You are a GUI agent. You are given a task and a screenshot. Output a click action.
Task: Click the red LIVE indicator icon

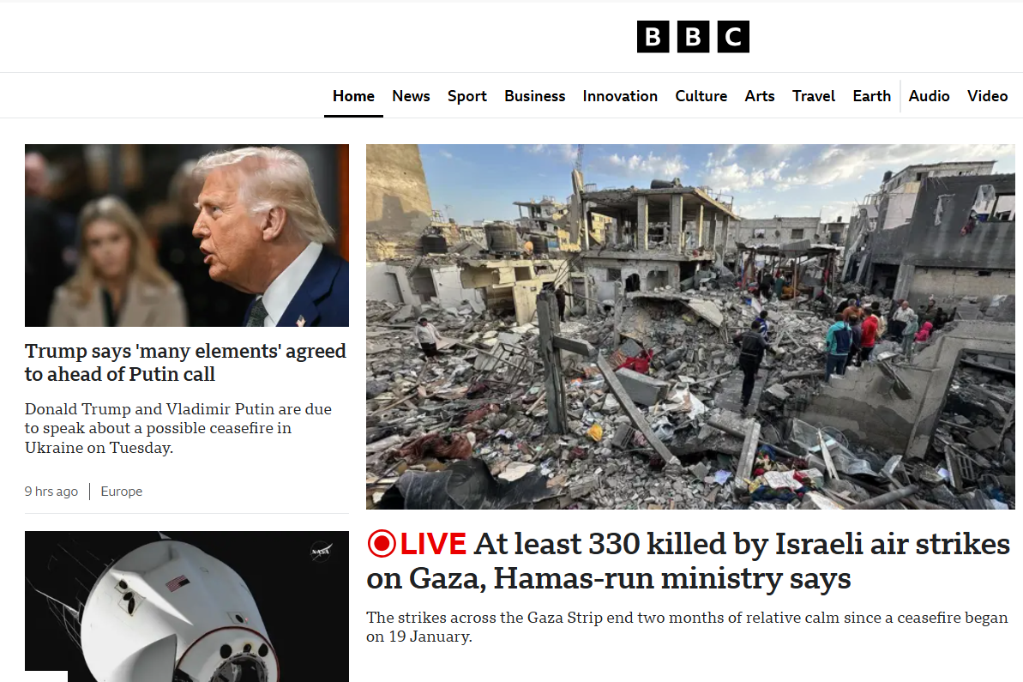point(382,544)
